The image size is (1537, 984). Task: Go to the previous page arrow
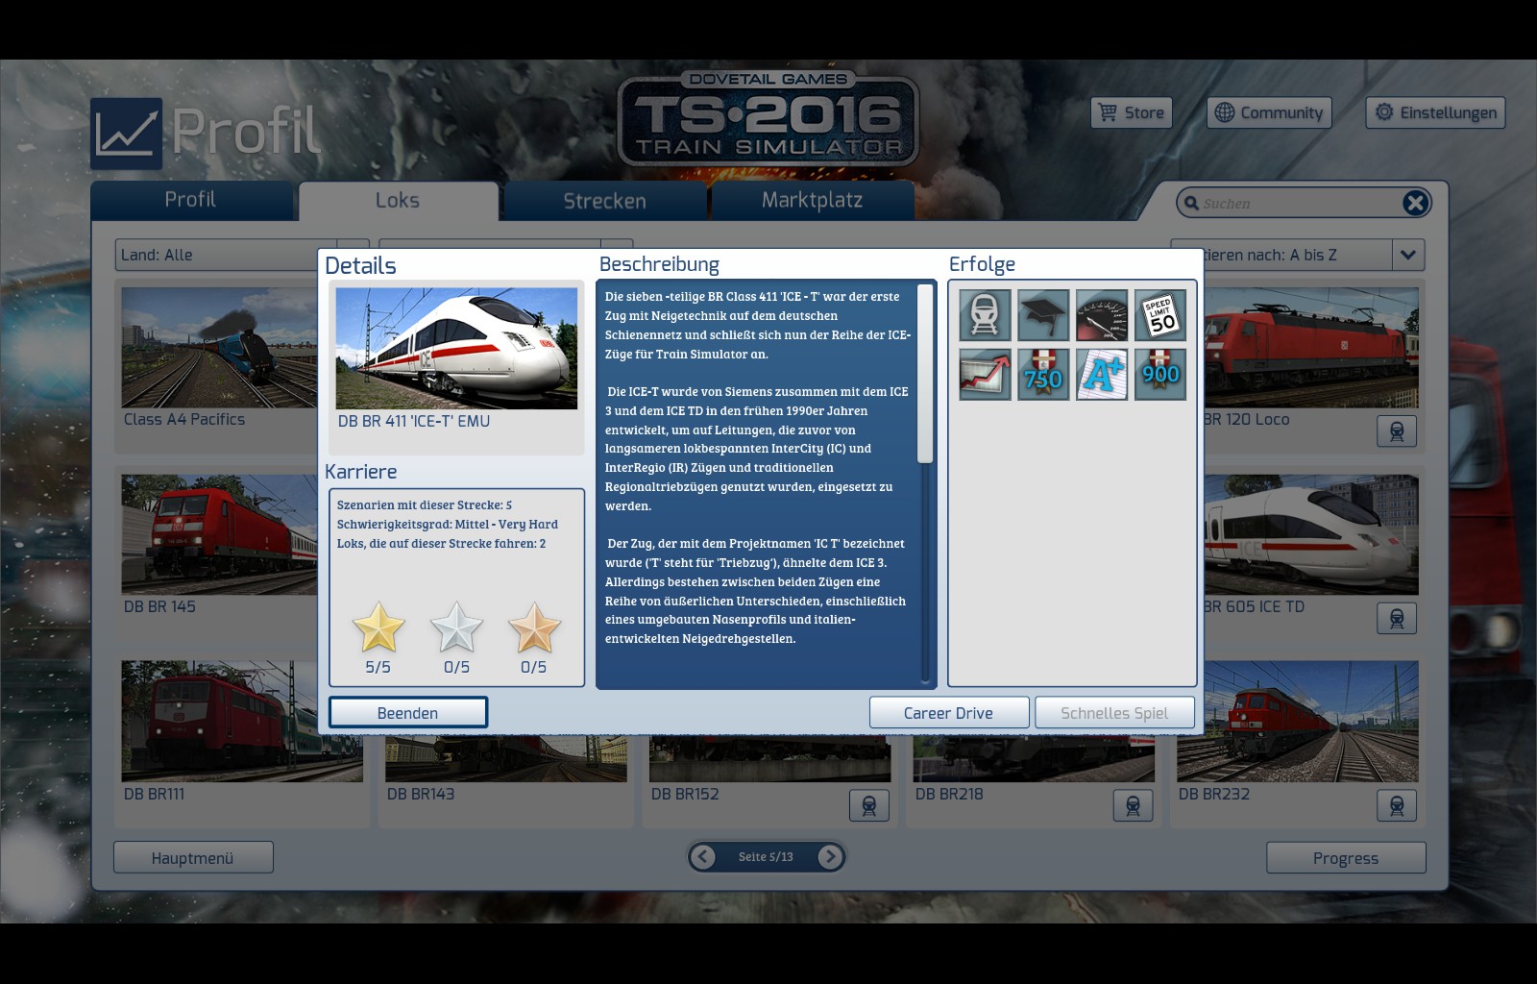tap(703, 856)
